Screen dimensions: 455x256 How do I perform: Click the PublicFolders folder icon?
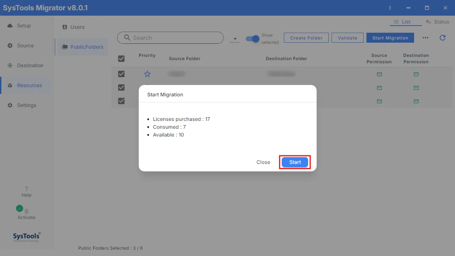[65, 47]
